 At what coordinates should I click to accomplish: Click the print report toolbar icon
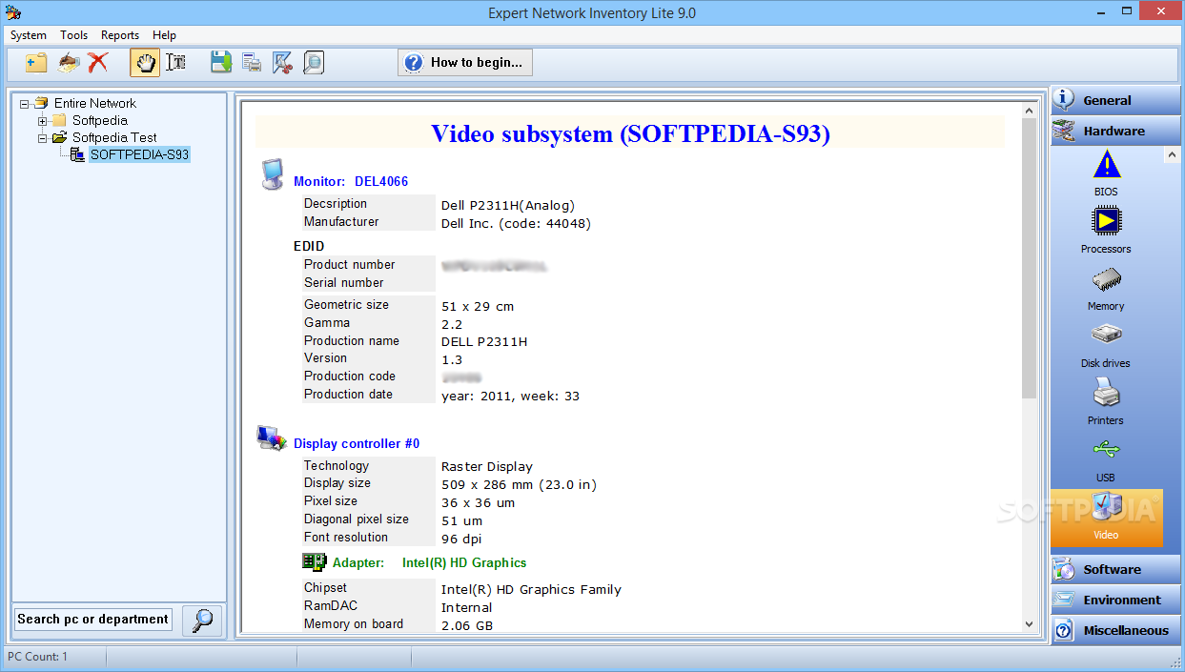252,63
